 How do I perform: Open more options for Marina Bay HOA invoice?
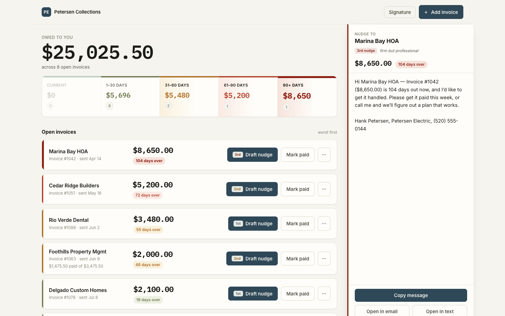tap(324, 155)
